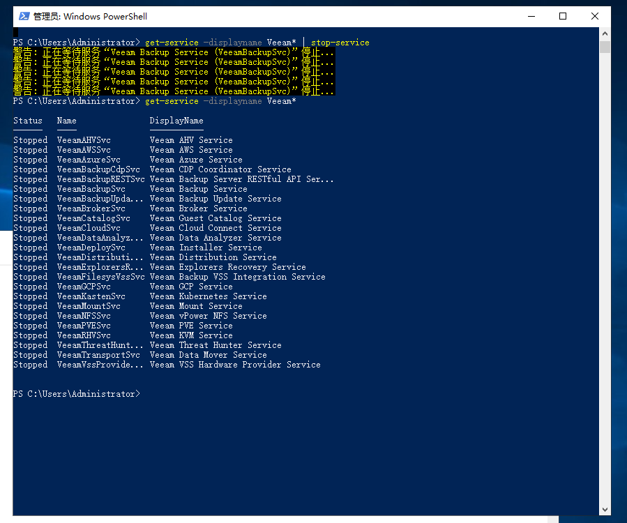Click service name 'VeeamFilesysVssSvc'
The image size is (627, 523).
[x=100, y=277]
